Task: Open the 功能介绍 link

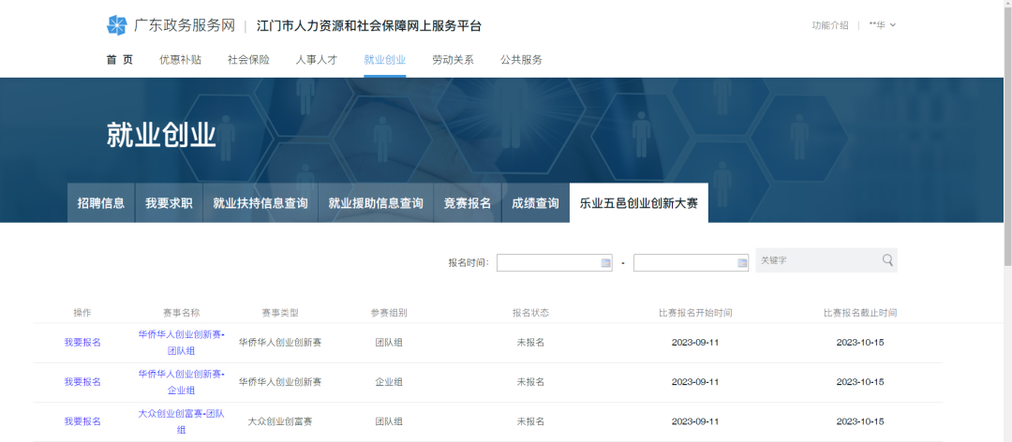Action: coord(829,25)
